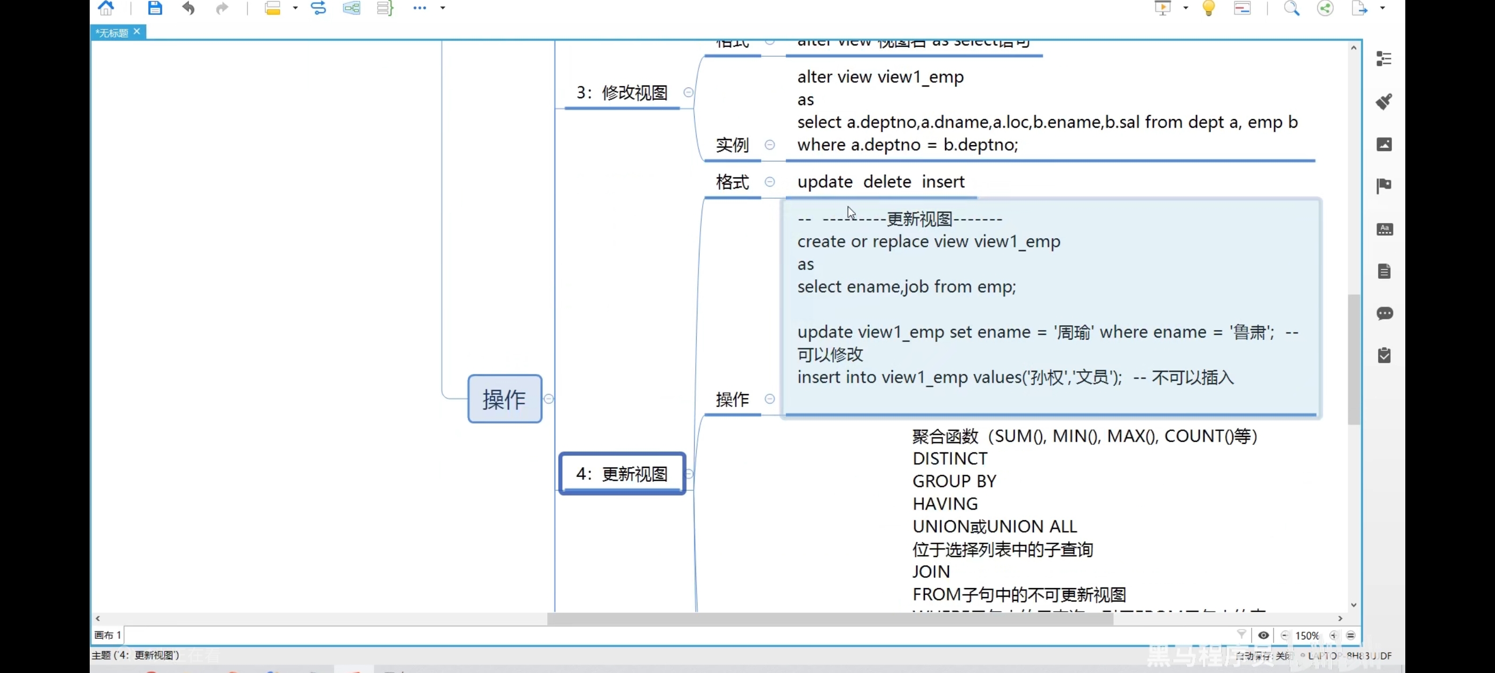
Task: Click the green Share icon
Action: (1325, 8)
